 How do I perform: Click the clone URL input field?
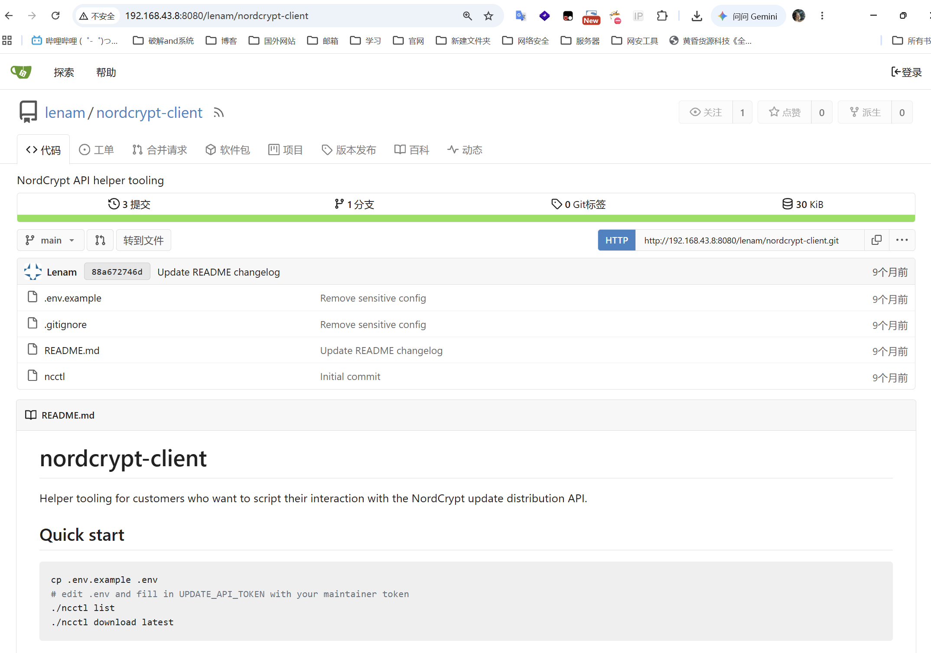coord(750,240)
